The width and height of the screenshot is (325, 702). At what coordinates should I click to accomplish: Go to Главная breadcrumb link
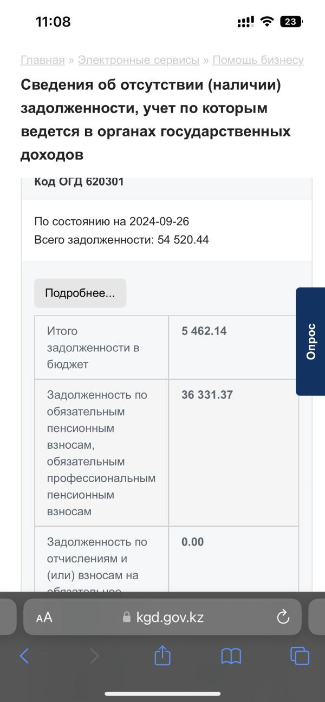click(x=43, y=60)
